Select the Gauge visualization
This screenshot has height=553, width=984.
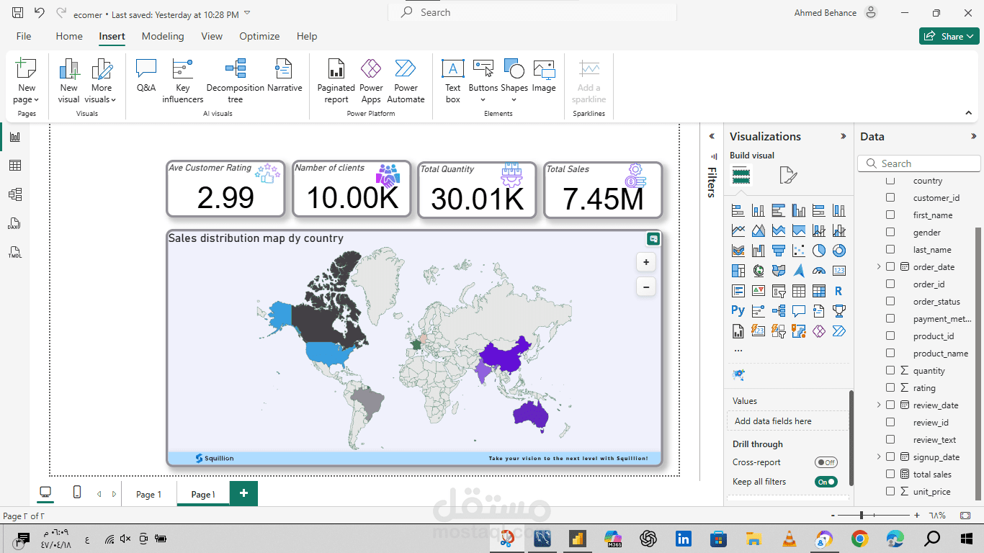coord(819,271)
